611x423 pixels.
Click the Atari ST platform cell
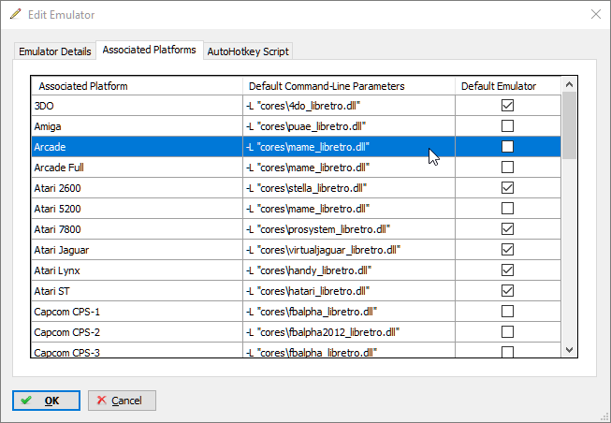click(x=138, y=291)
